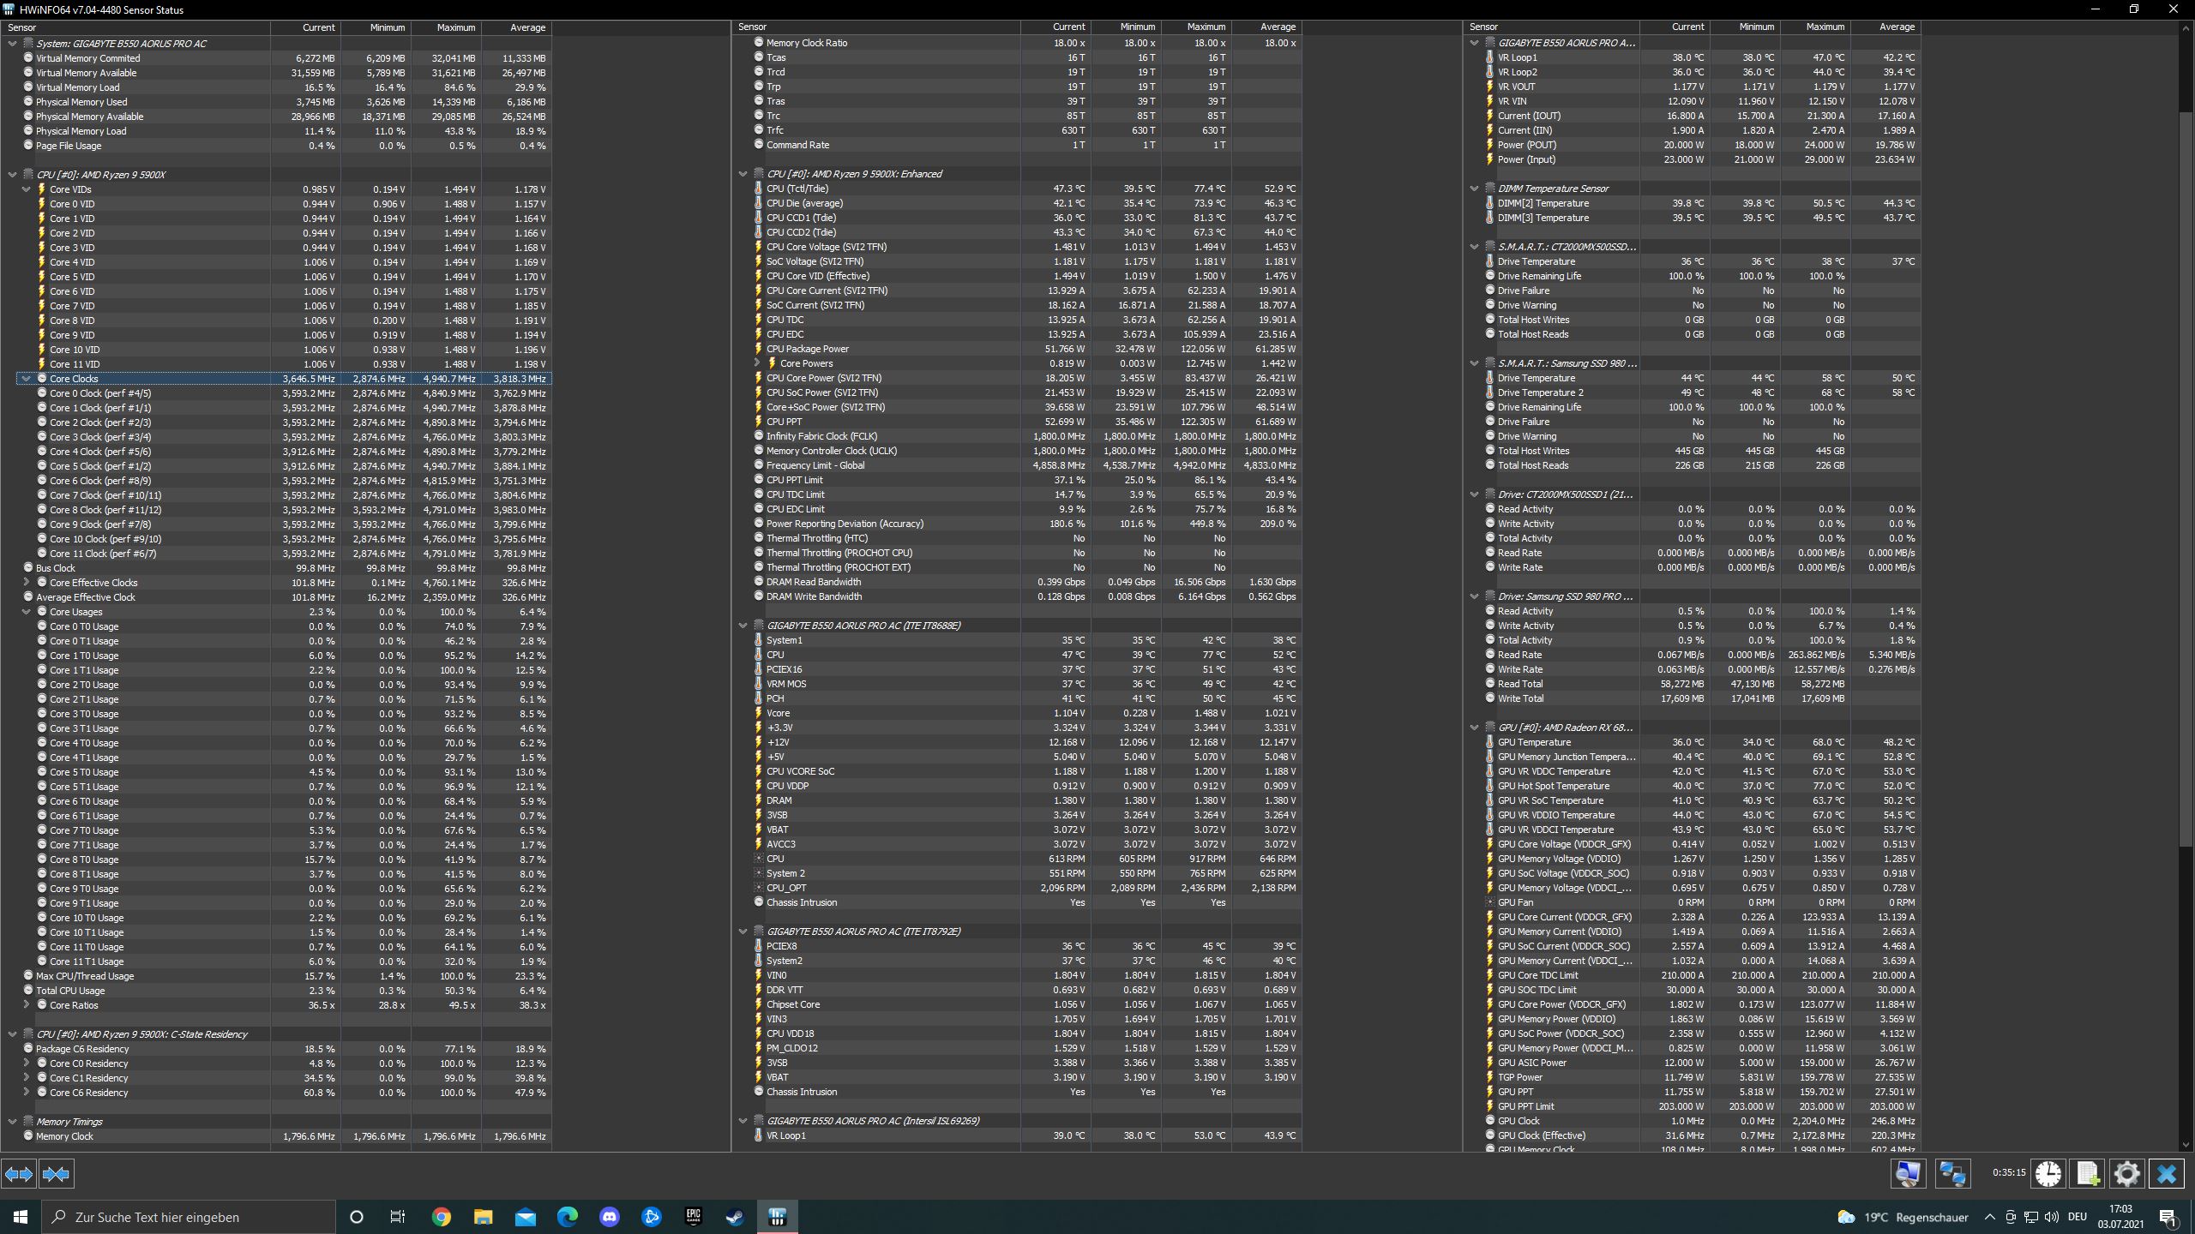
Task: Select the CPU Package Power row
Action: click(x=807, y=349)
